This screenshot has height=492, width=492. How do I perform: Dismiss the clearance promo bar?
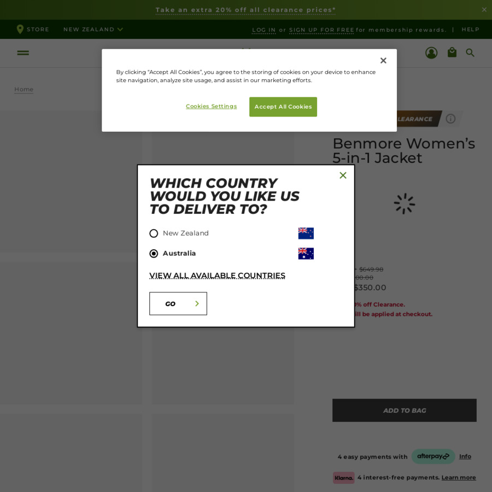click(x=484, y=10)
